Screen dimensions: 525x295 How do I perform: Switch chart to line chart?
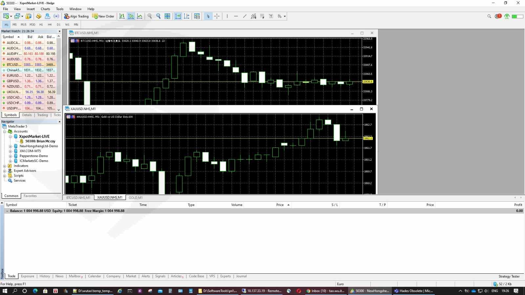click(140, 16)
